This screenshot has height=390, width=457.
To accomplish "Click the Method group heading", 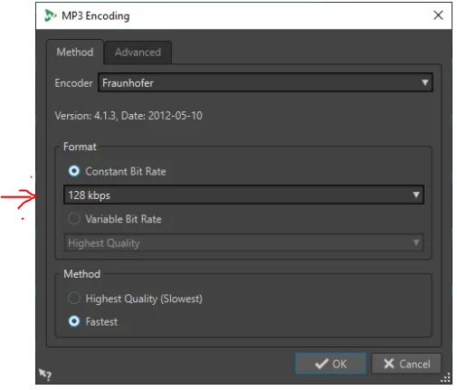I will coord(81,274).
